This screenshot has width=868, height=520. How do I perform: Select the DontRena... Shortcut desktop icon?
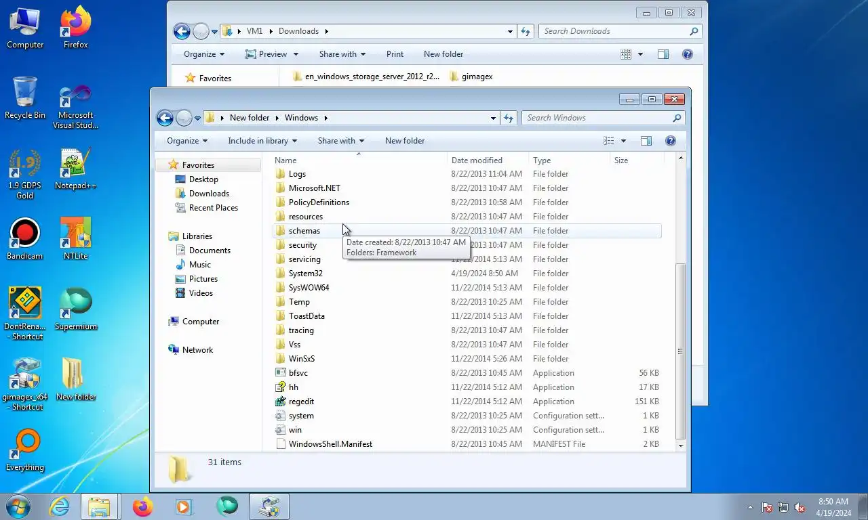[x=25, y=313]
